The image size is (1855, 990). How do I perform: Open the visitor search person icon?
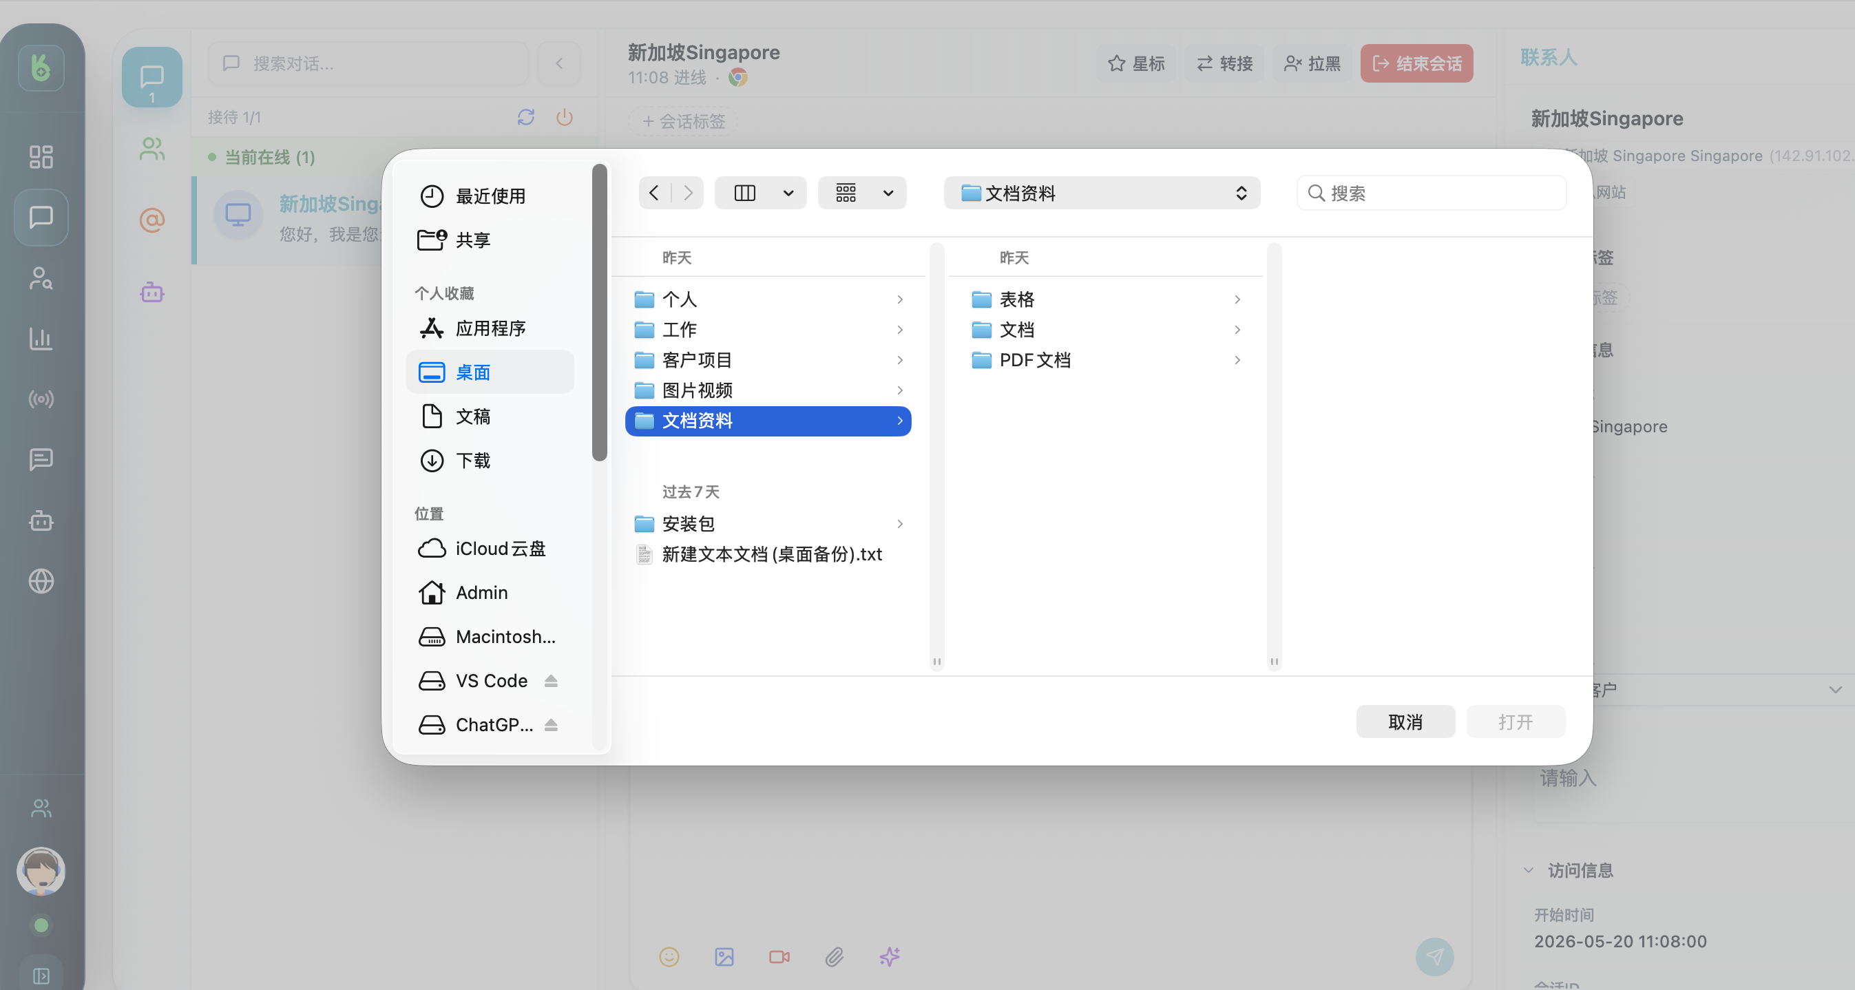point(41,278)
